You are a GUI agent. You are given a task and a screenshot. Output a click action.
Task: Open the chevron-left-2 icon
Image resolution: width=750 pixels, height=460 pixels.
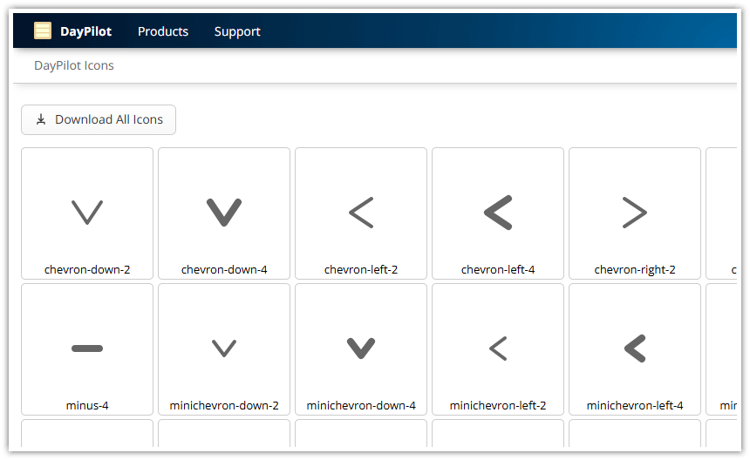point(361,212)
